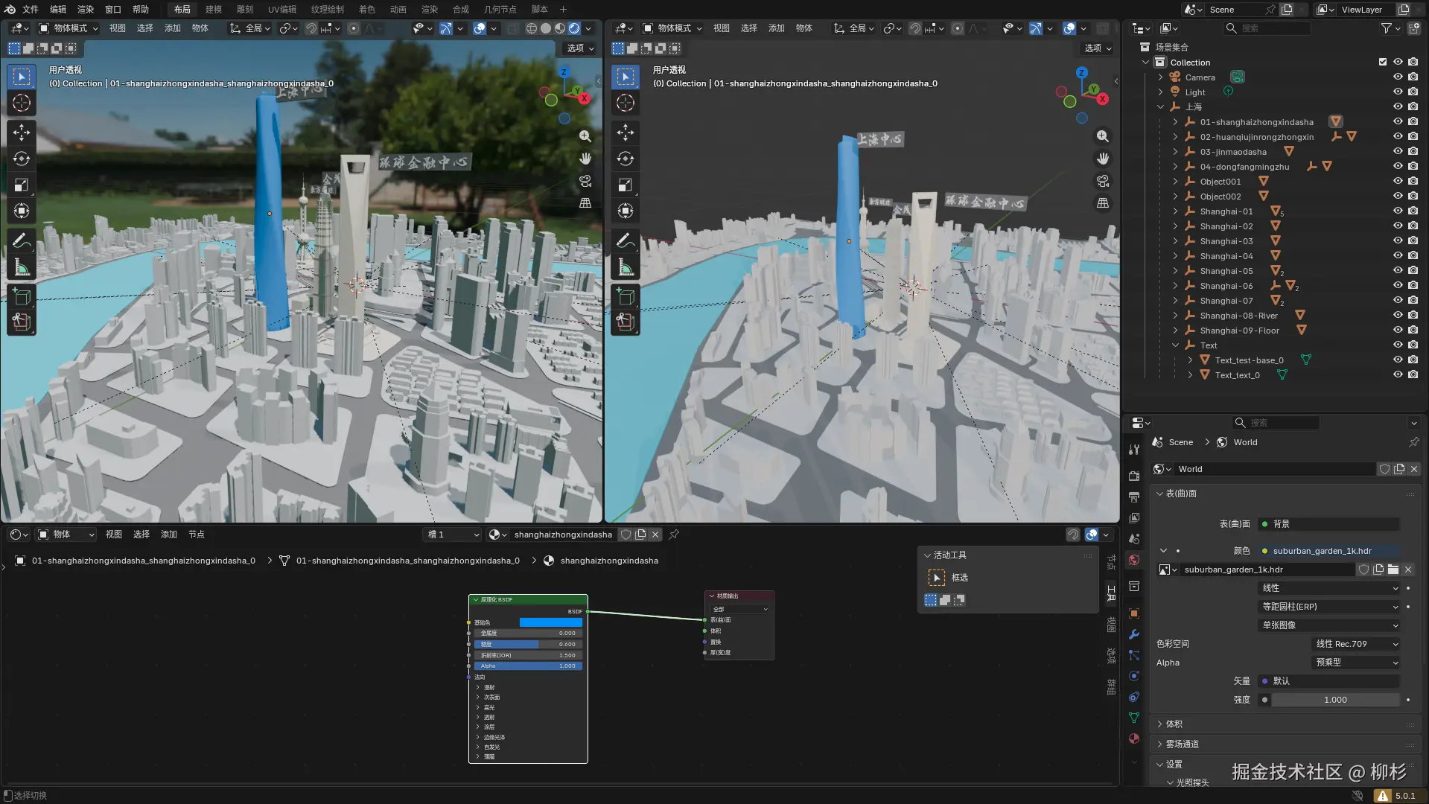Activate the Rotate tool in left viewport
Screen dimensions: 1429x804
[x=22, y=159]
